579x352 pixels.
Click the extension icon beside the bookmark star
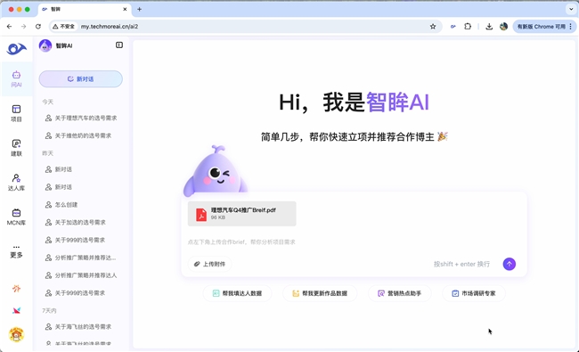coord(453,27)
